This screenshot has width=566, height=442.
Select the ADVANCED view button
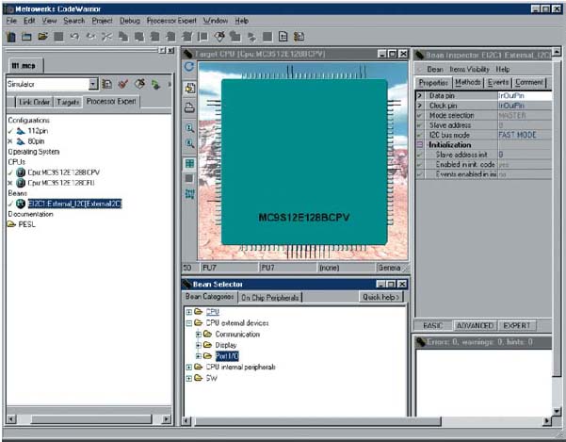pyautogui.click(x=475, y=325)
